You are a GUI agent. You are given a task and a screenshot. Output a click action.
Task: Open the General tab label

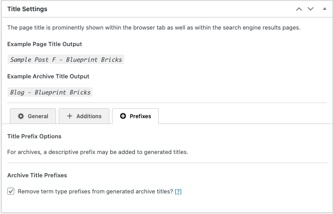tap(38, 116)
